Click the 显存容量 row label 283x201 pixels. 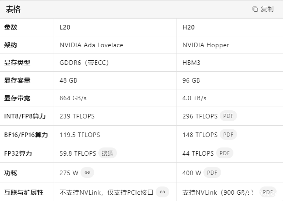point(17,80)
